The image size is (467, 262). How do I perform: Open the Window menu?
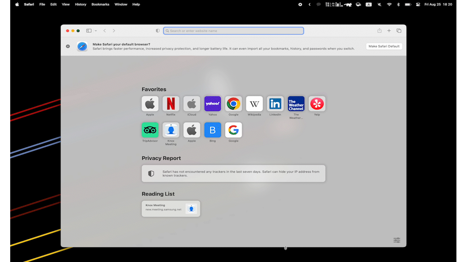pyautogui.click(x=121, y=4)
